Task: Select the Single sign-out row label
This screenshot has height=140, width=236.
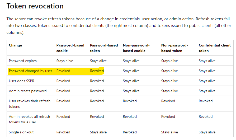Action: pos(21,132)
